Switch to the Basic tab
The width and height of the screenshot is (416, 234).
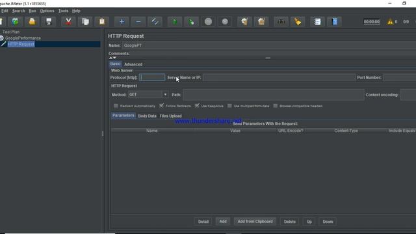pos(116,64)
